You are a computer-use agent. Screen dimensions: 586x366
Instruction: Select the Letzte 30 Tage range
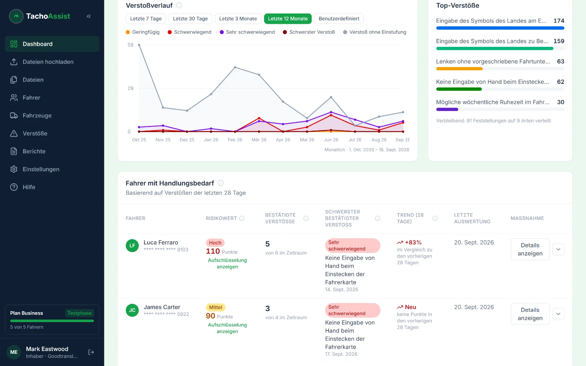(190, 19)
